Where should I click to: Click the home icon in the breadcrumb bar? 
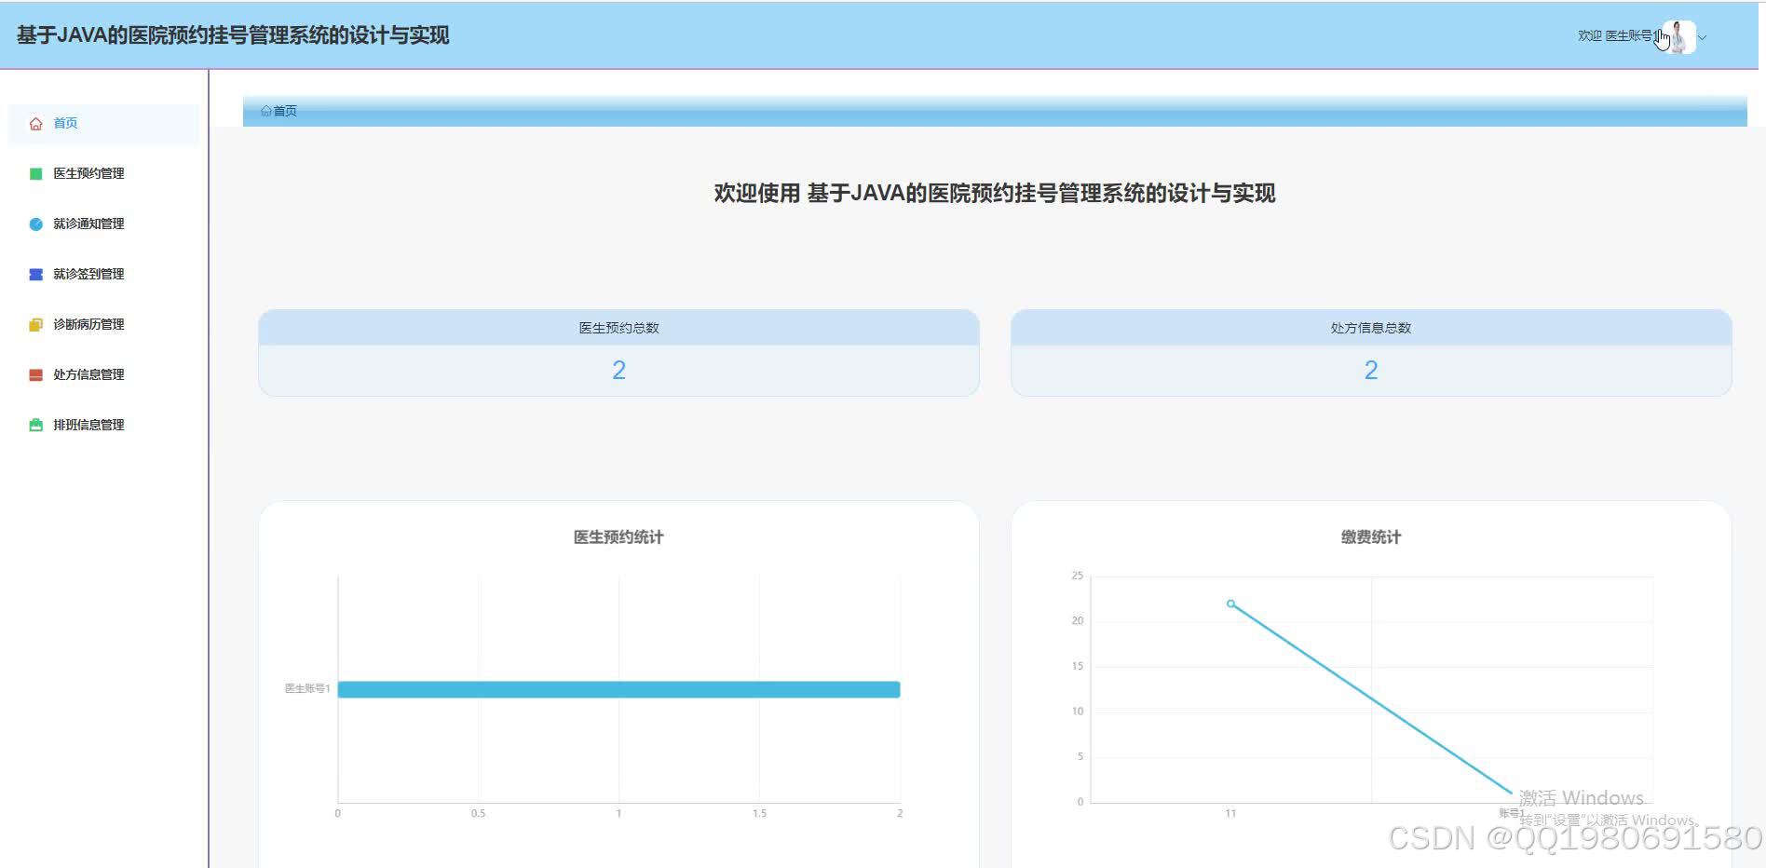265,111
